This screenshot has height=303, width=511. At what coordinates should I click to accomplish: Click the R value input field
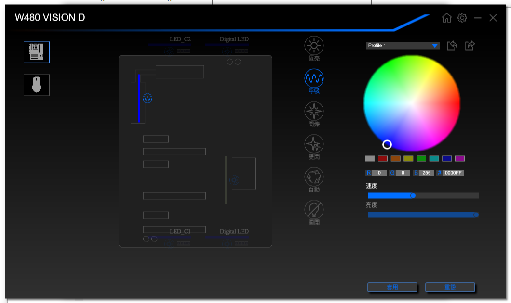tap(379, 173)
